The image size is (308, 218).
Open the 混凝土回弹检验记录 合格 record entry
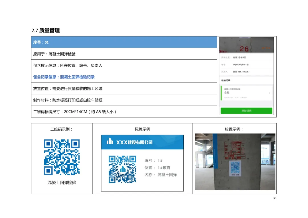click(246, 93)
